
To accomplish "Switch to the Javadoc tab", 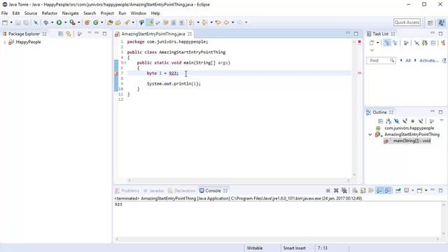I will coord(154,190).
